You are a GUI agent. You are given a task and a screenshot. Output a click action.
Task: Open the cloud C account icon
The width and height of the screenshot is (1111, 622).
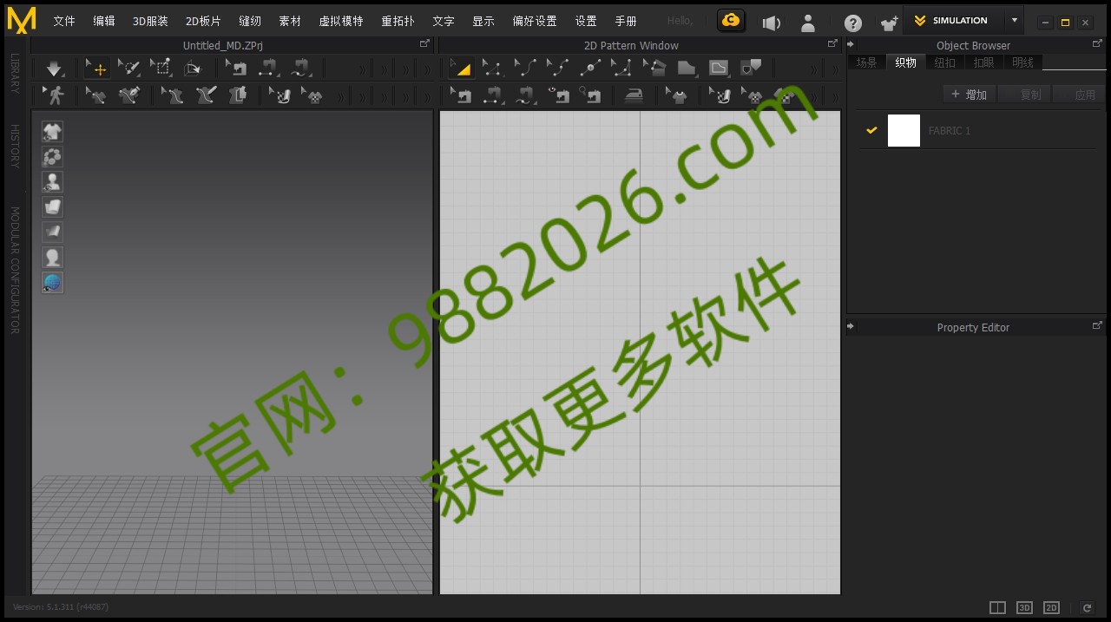pyautogui.click(x=731, y=21)
